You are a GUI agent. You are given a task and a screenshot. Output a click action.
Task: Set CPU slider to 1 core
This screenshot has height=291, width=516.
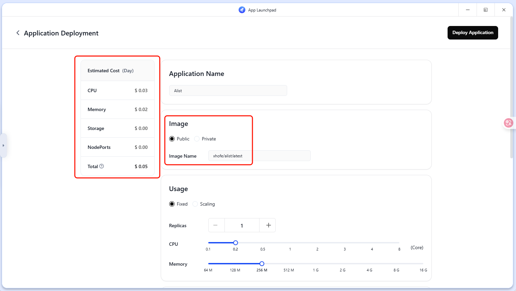[x=290, y=243]
